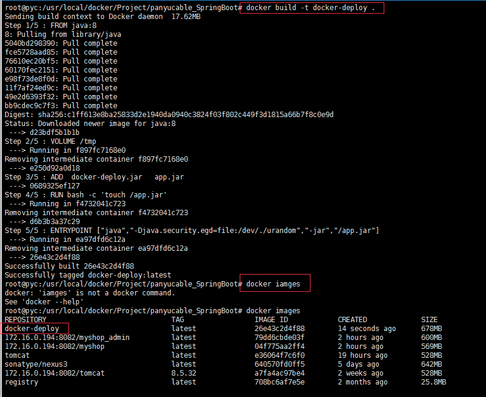Click layer '60170fec2151: Pull complete'
Image resolution: width=486 pixels, height=397 pixels.
point(61,70)
